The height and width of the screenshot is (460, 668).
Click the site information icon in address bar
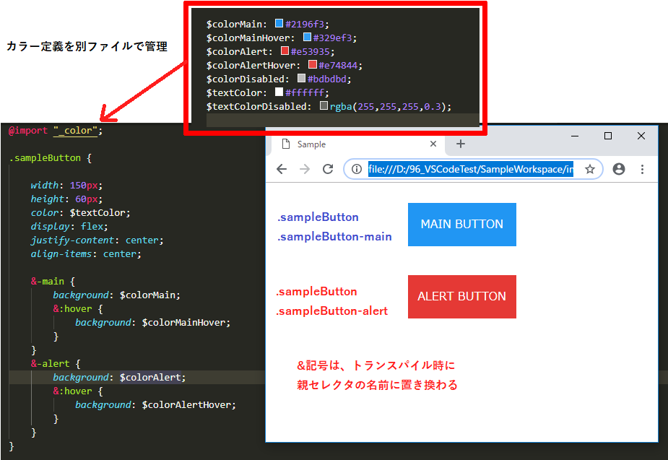(x=356, y=169)
